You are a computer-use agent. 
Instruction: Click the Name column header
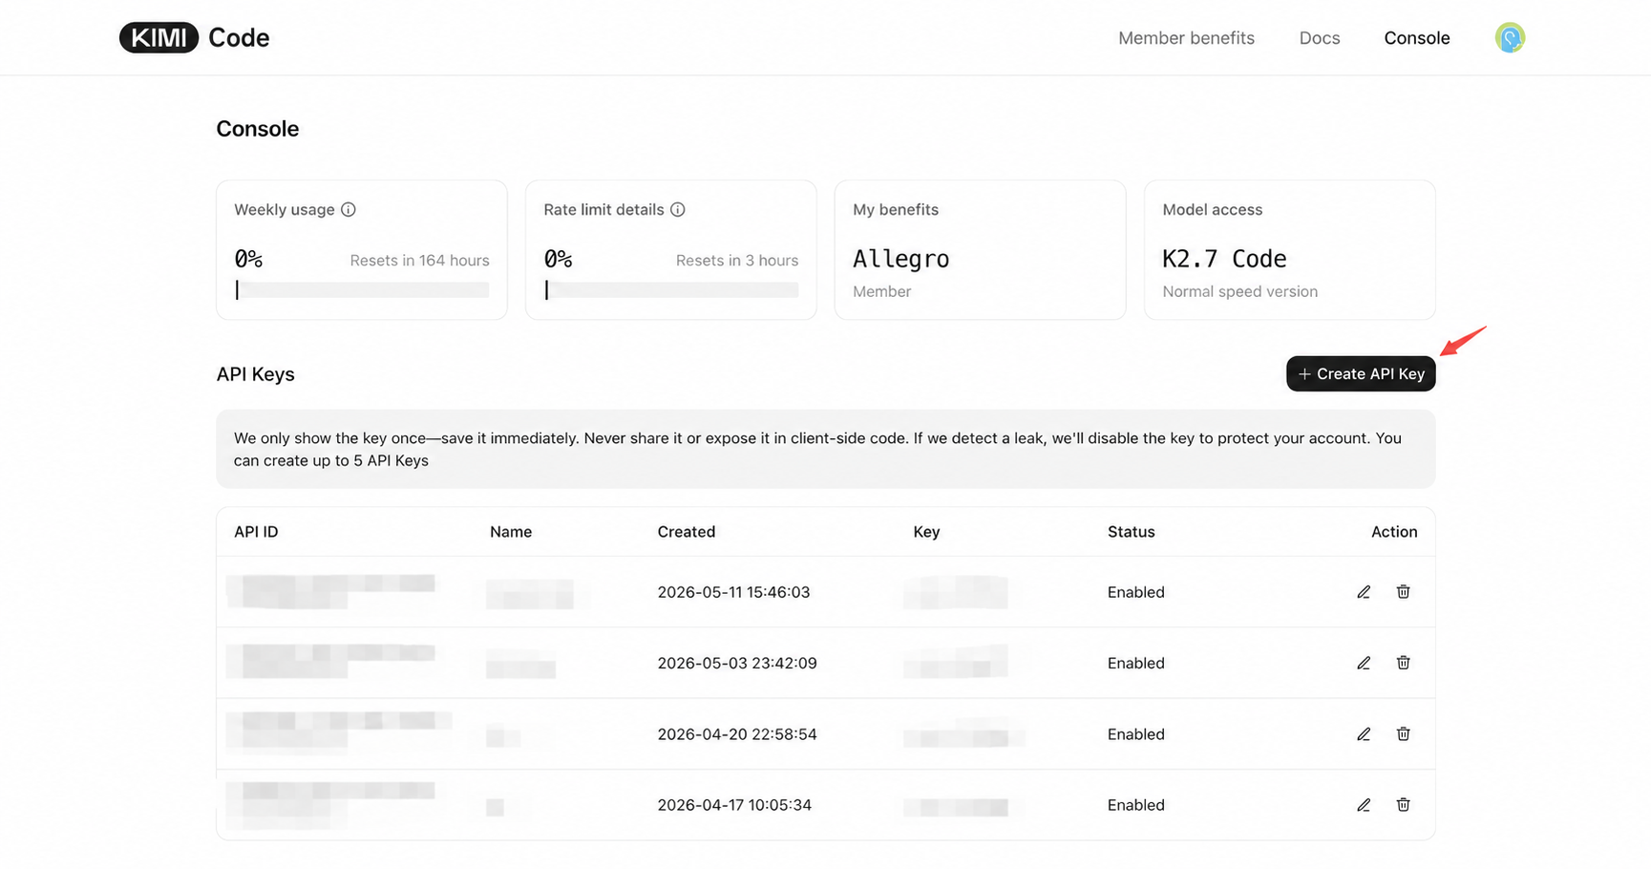(511, 532)
